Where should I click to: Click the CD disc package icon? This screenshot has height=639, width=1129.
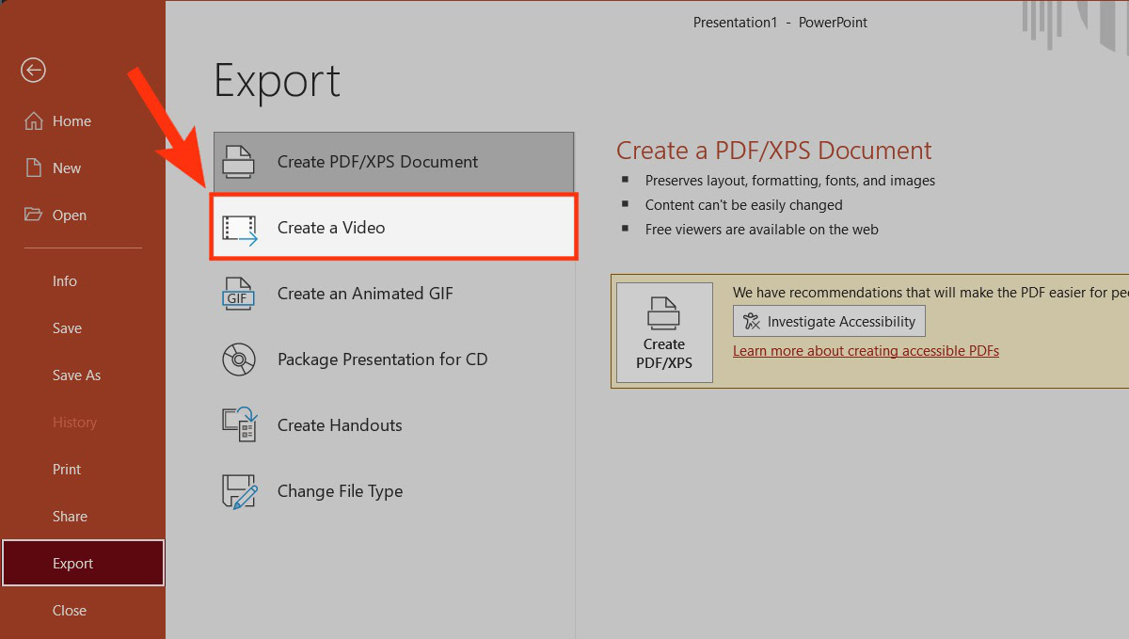tap(238, 359)
